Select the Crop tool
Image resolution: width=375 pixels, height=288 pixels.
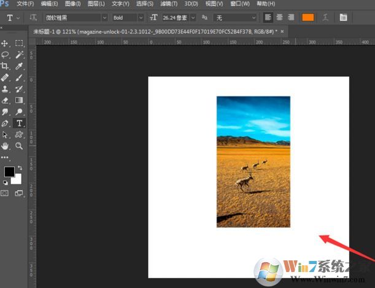(x=5, y=66)
